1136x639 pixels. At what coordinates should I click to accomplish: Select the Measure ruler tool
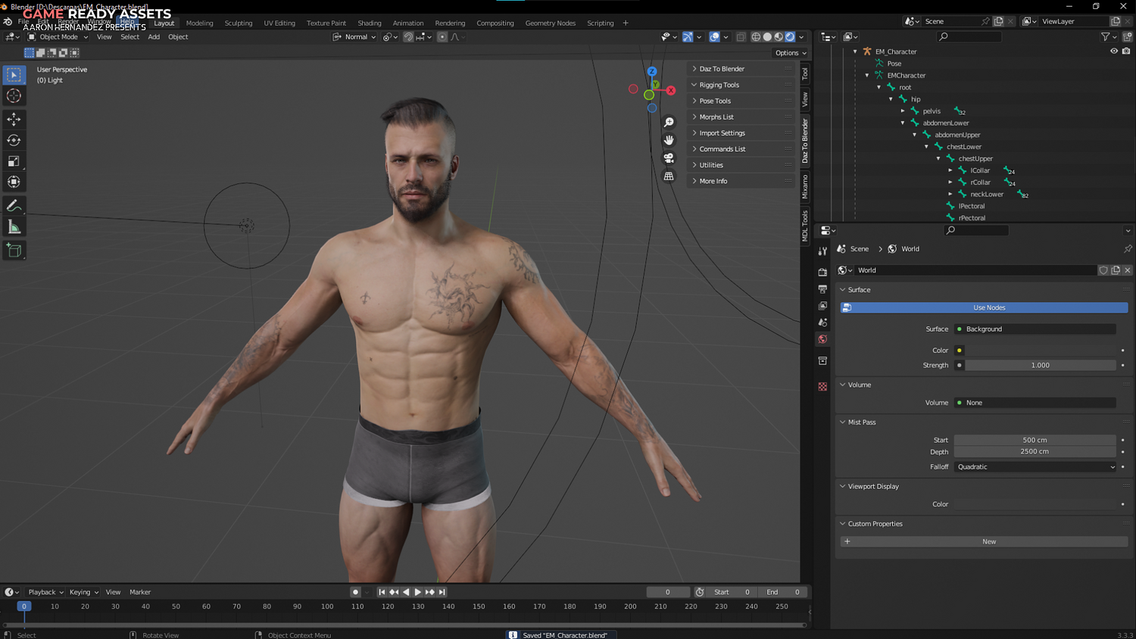14,227
